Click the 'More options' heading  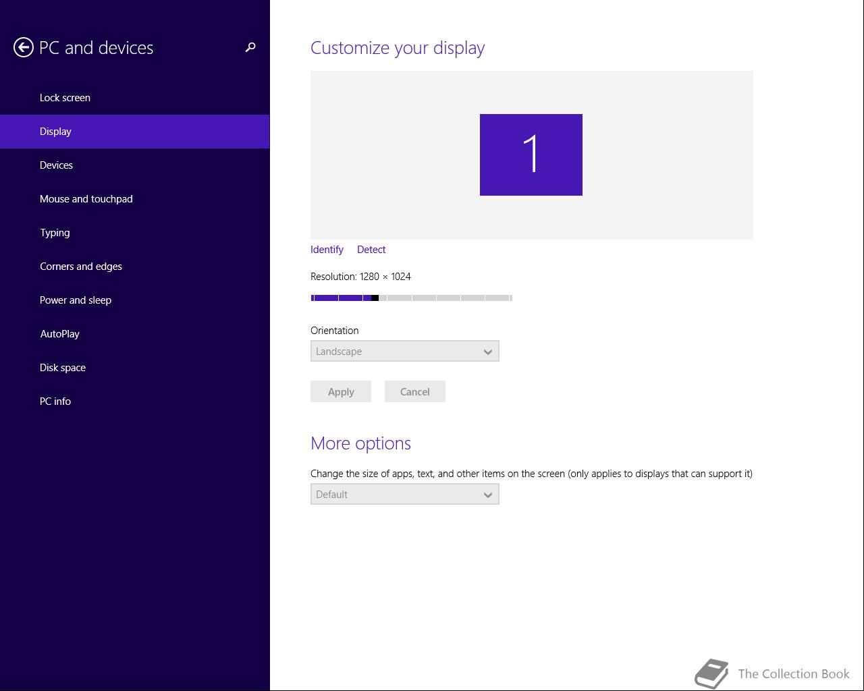[x=360, y=443]
